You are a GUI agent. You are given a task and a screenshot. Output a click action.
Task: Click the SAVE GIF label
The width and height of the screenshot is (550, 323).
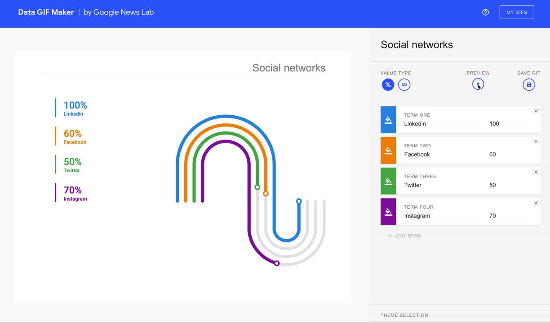tap(529, 73)
